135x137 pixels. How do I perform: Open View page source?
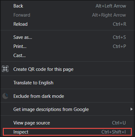pos(67,123)
